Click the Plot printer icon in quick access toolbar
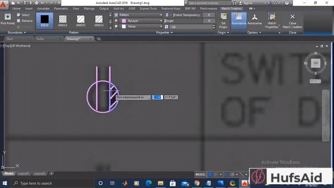 (37, 3)
